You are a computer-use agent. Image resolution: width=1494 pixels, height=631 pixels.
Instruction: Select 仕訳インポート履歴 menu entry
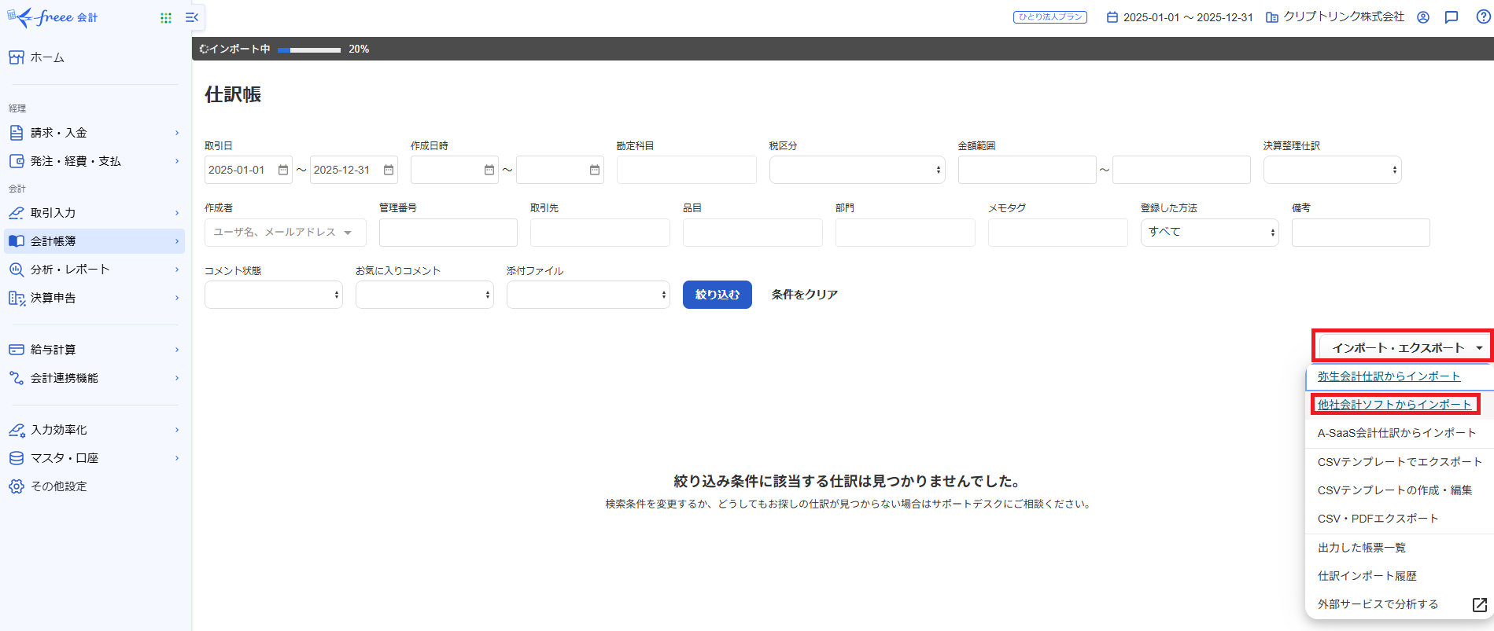click(1367, 576)
